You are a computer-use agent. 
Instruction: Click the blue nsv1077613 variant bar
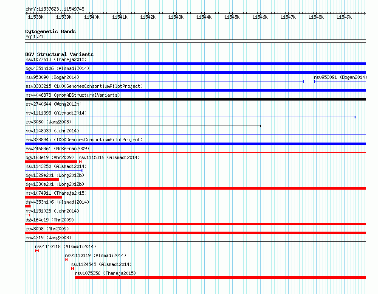[x=195, y=64]
